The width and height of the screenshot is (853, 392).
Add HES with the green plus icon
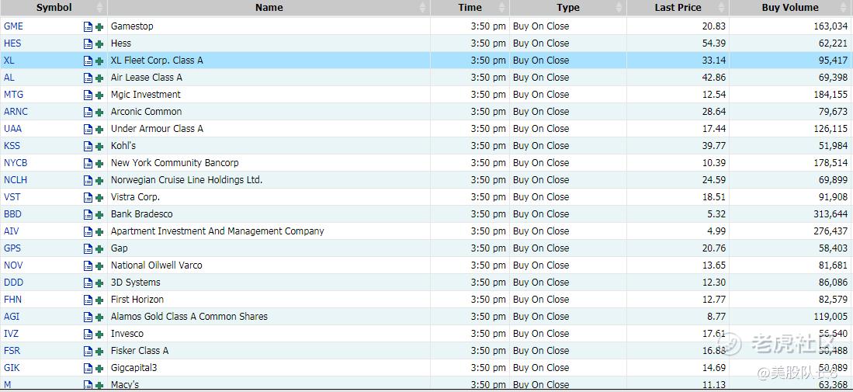pyautogui.click(x=99, y=44)
